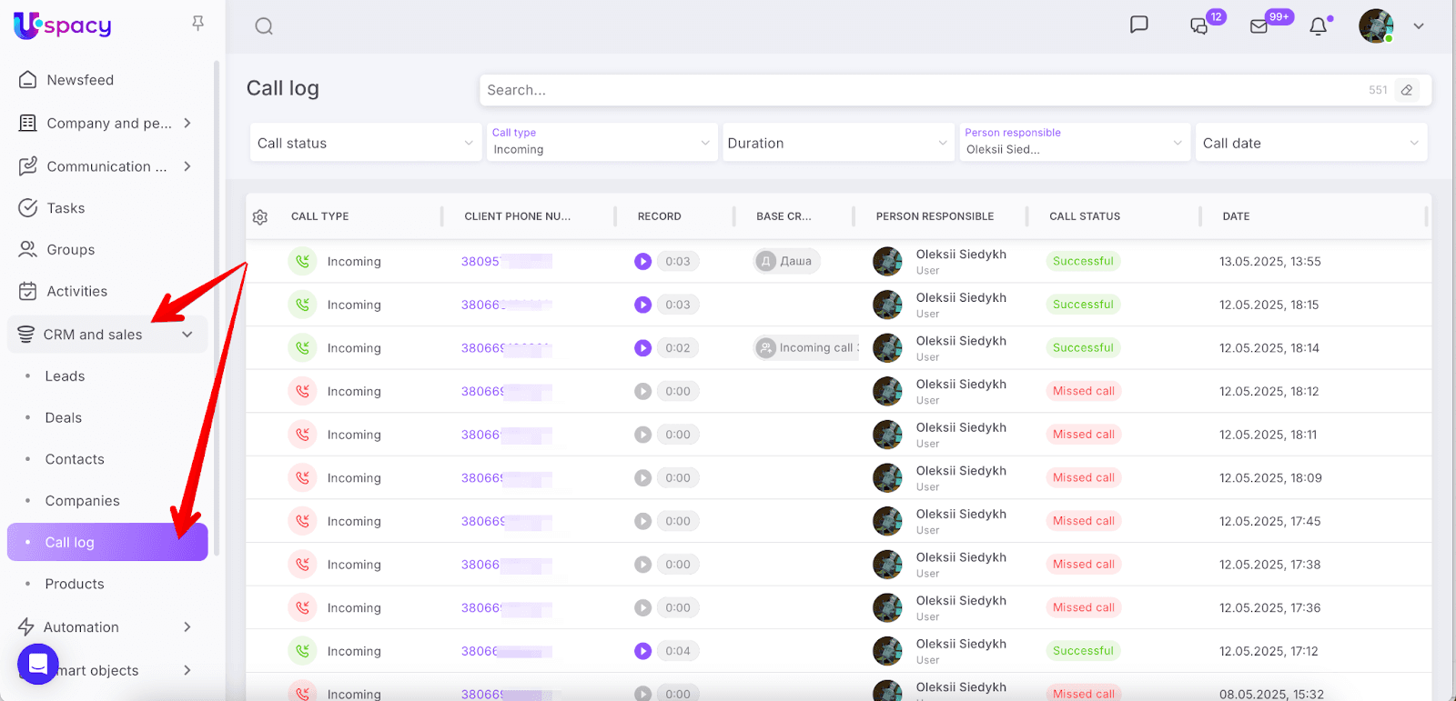Open the Даша base CRM entity chip
This screenshot has width=1456, height=701.
[x=787, y=262]
